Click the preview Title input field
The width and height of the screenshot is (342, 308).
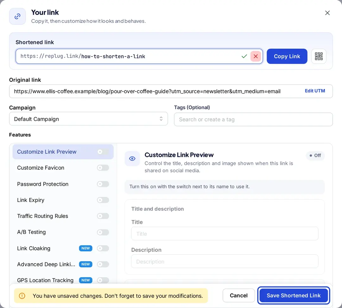[x=225, y=234]
